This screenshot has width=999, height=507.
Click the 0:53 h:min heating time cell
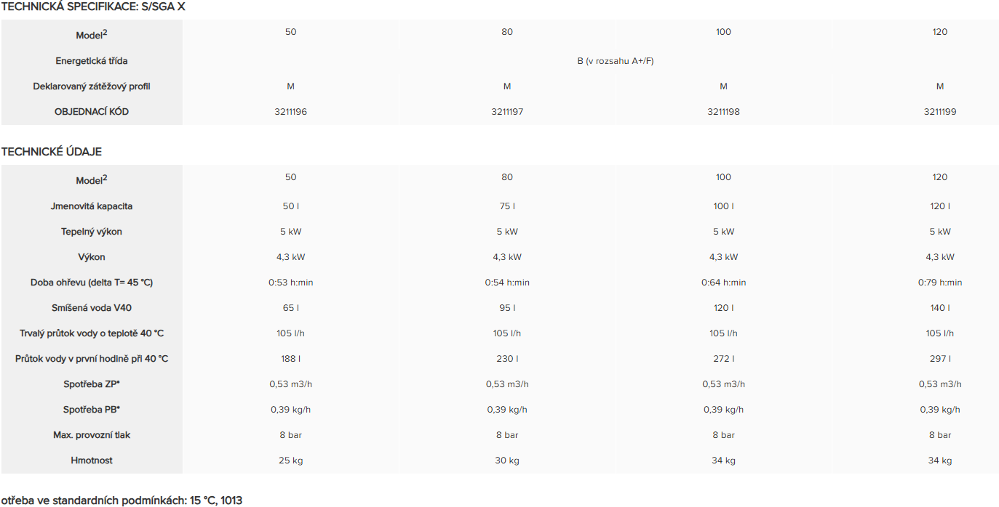[291, 283]
